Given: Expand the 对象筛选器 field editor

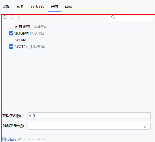Looking at the screenshot, I should point(146,126).
